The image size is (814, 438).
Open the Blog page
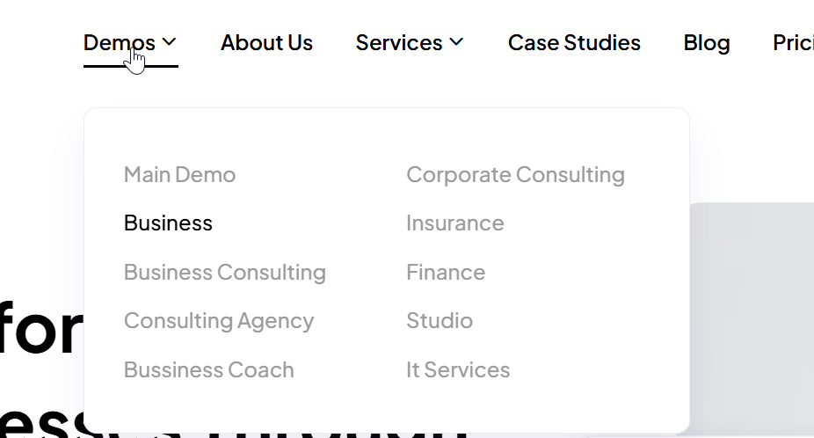click(707, 42)
